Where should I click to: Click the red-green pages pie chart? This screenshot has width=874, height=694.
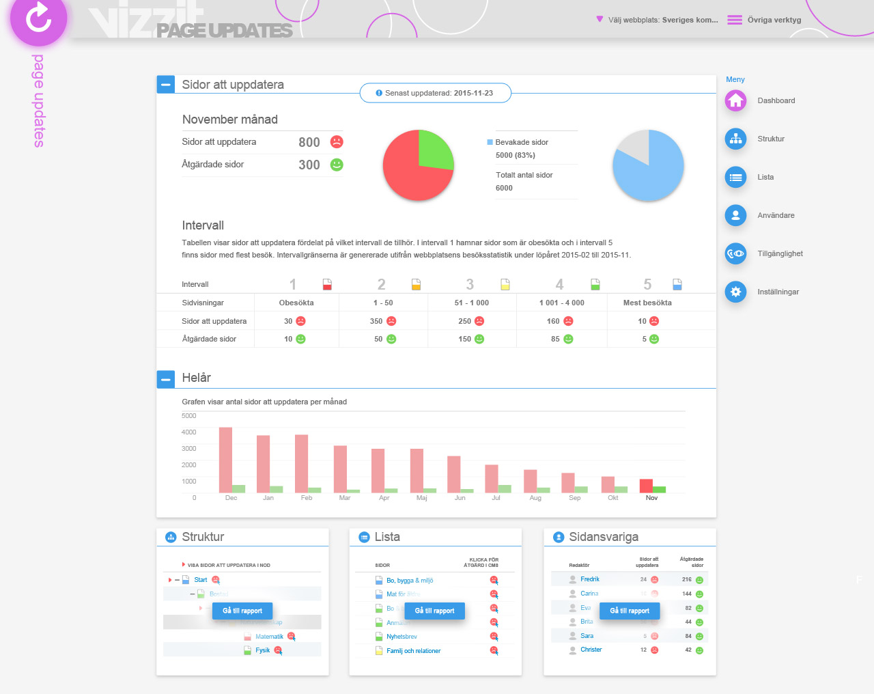tap(419, 165)
